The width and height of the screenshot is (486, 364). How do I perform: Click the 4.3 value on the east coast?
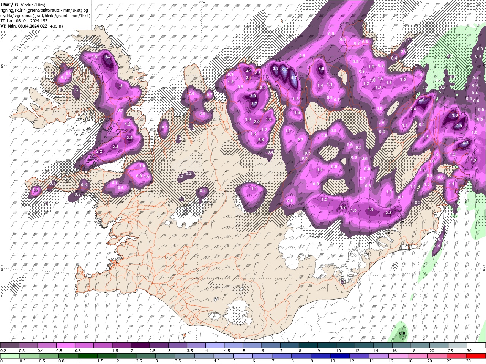pos(466,143)
